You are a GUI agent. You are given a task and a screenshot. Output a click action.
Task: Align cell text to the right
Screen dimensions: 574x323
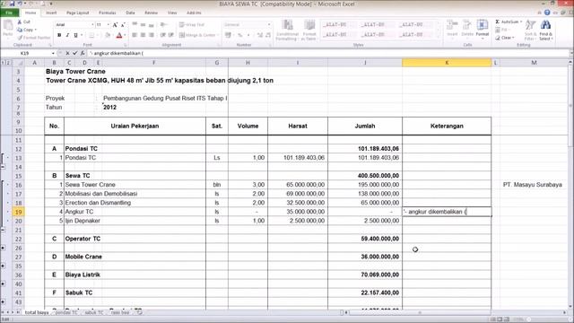coord(152,35)
